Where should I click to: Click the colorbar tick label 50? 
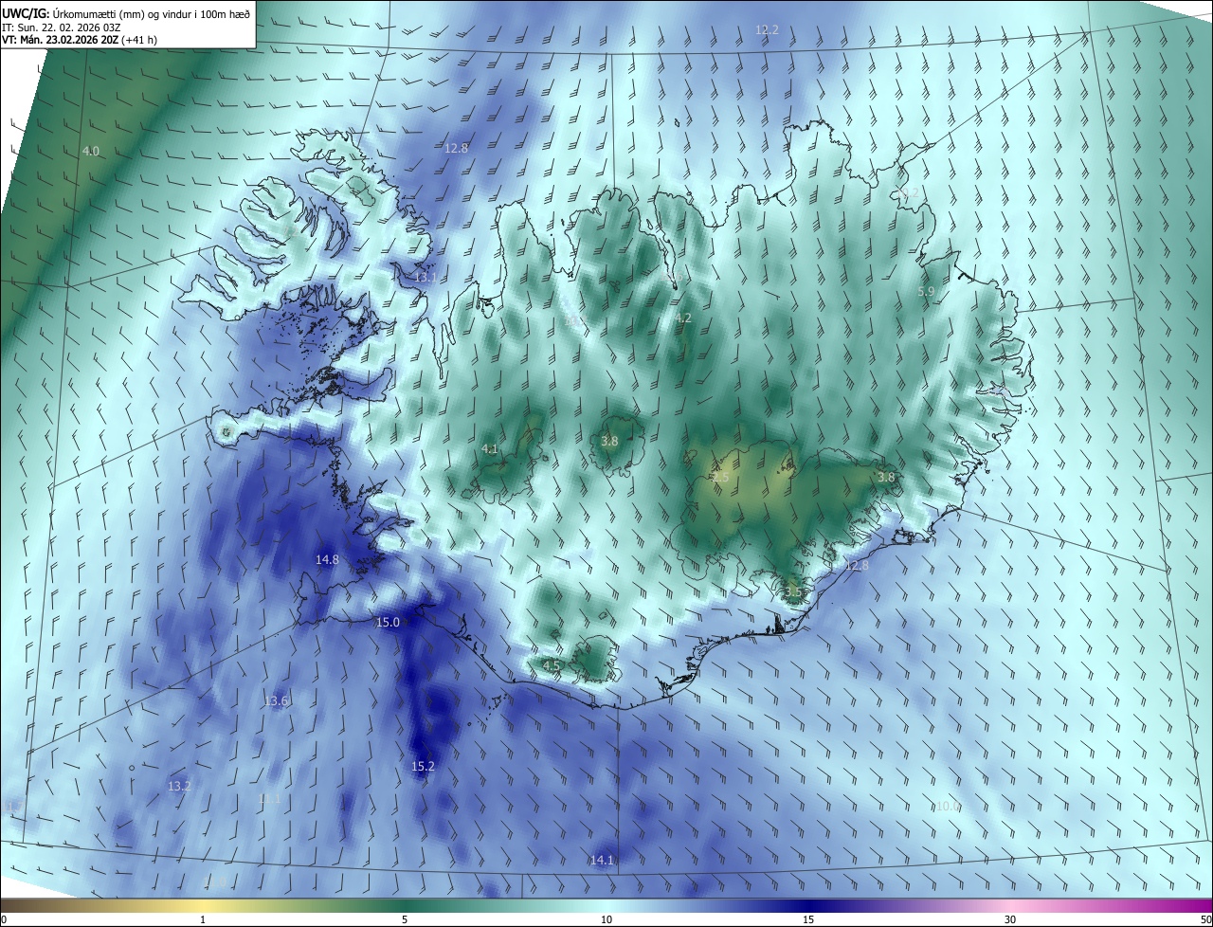coord(1205,920)
